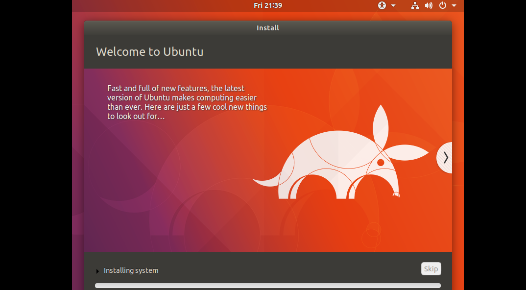This screenshot has height=290, width=526.
Task: Expand the Installing system details triangle
Action: point(97,271)
